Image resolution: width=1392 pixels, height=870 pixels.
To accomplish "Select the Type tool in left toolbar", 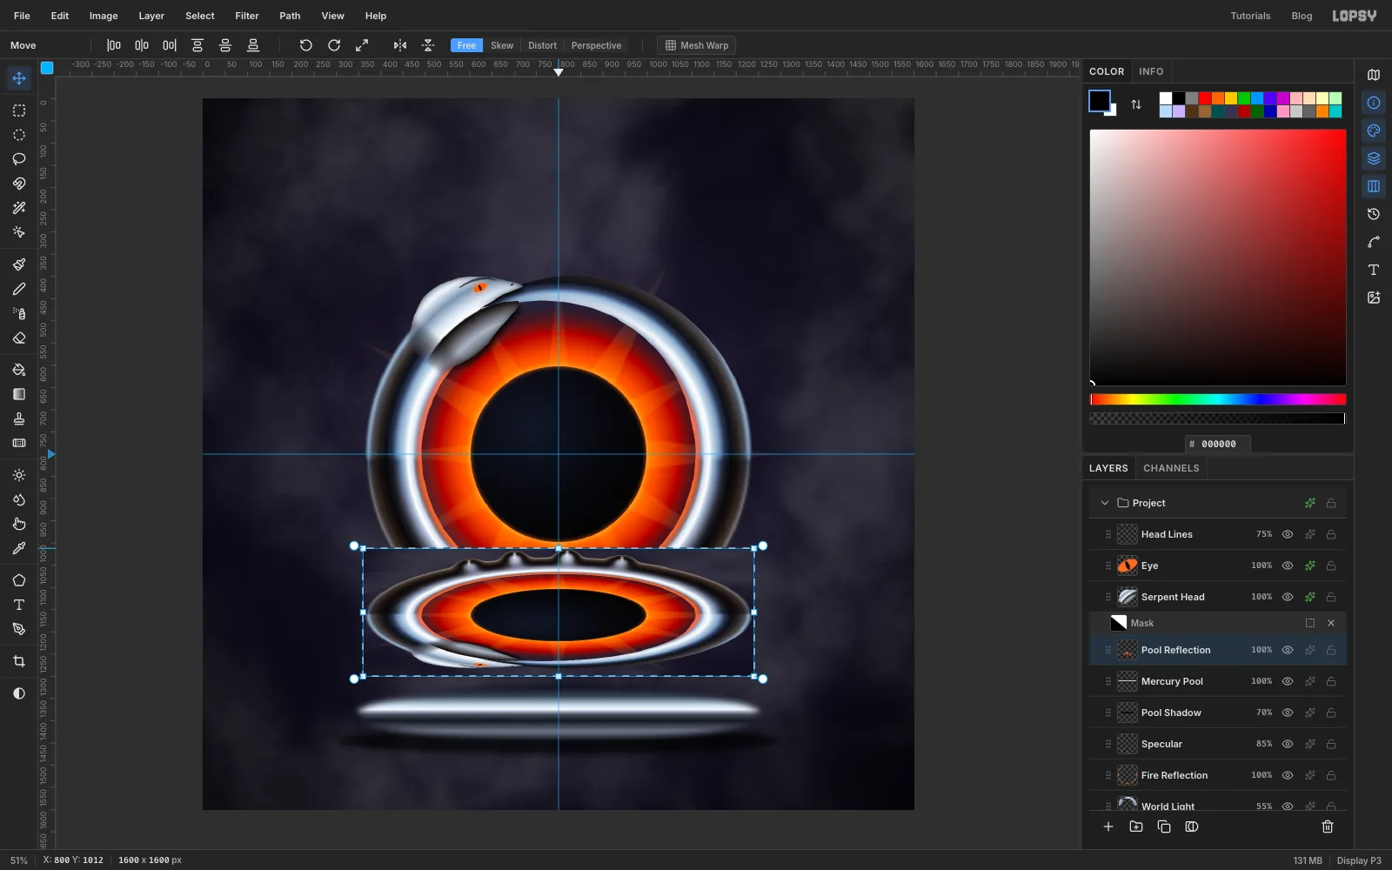I will [19, 605].
